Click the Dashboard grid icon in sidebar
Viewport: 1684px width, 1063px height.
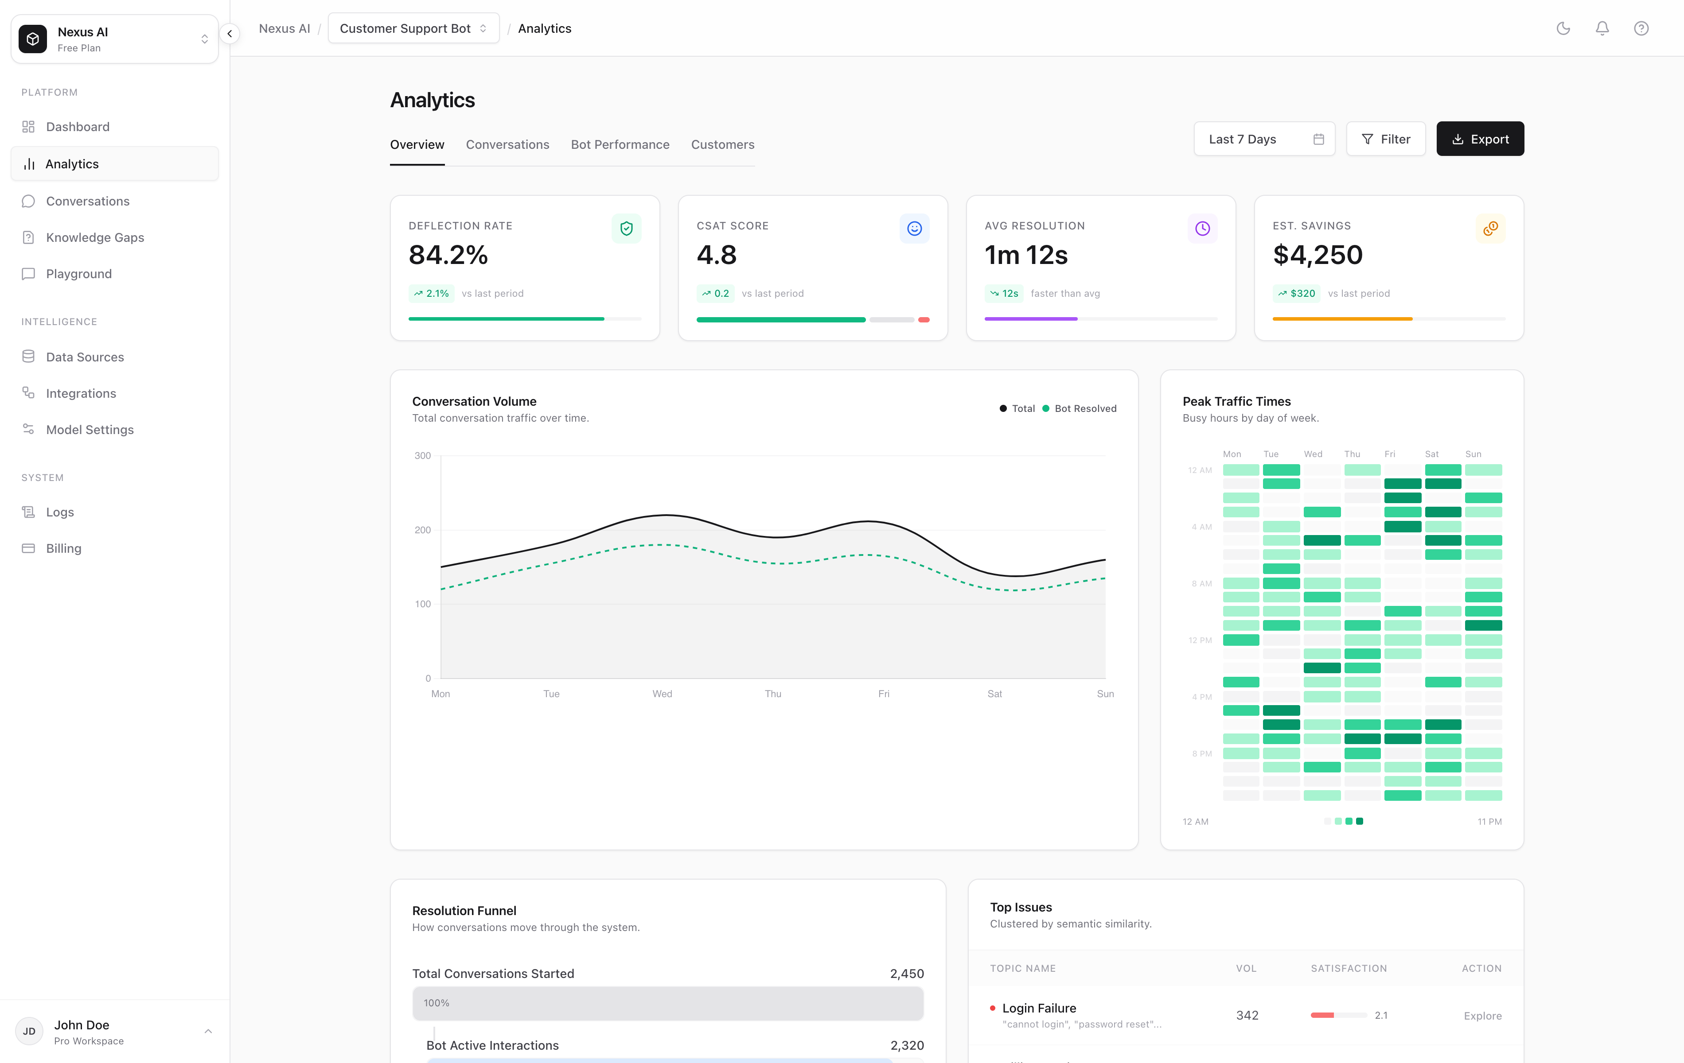28,127
